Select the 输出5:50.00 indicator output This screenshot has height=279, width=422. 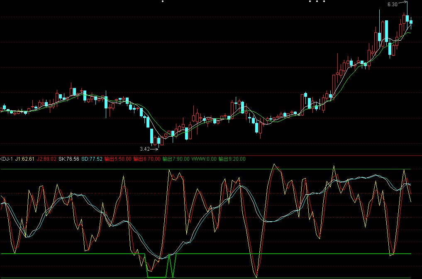[118, 159]
